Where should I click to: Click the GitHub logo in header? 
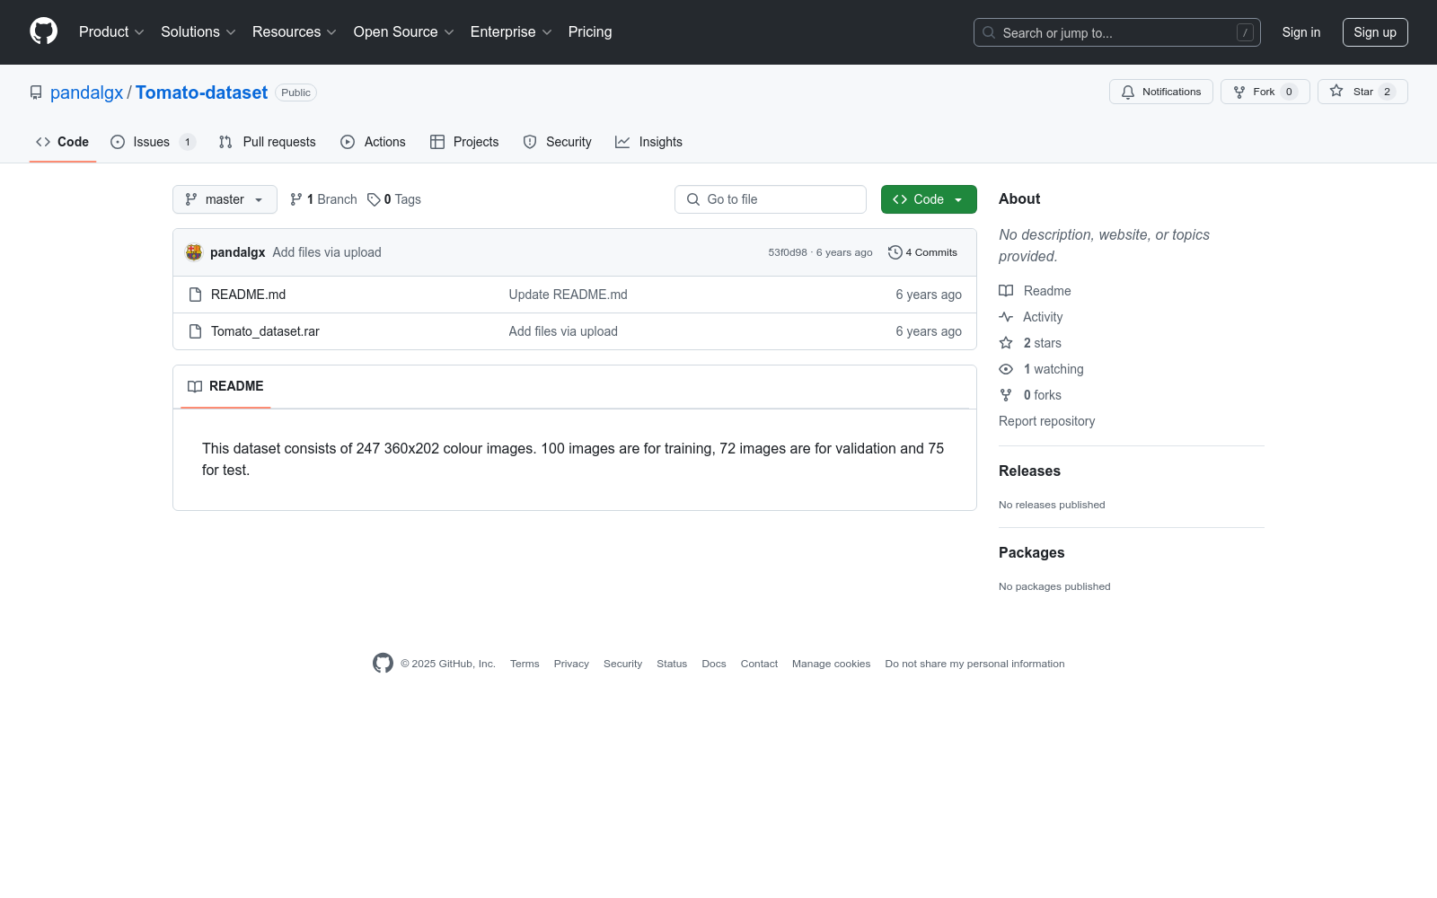click(43, 31)
